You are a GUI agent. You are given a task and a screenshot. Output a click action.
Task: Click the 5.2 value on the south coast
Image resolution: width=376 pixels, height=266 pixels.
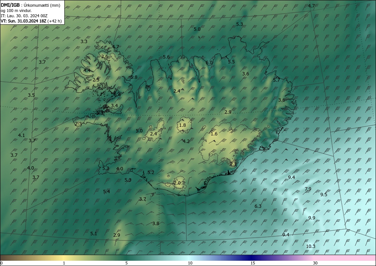151,173
